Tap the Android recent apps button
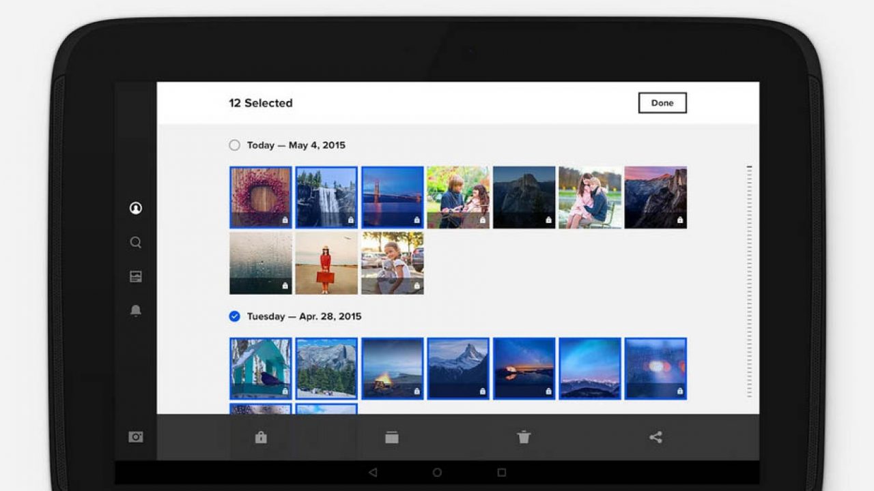 (x=502, y=472)
